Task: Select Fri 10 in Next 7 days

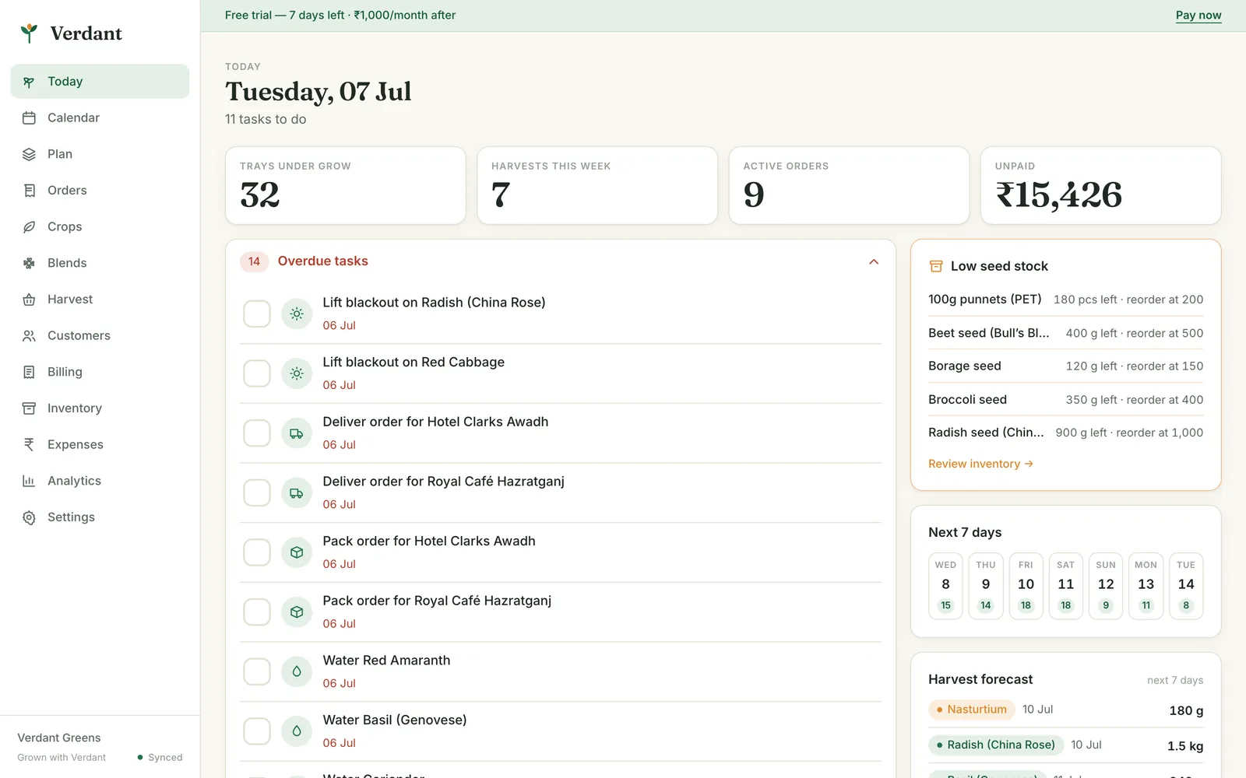Action: click(x=1026, y=586)
